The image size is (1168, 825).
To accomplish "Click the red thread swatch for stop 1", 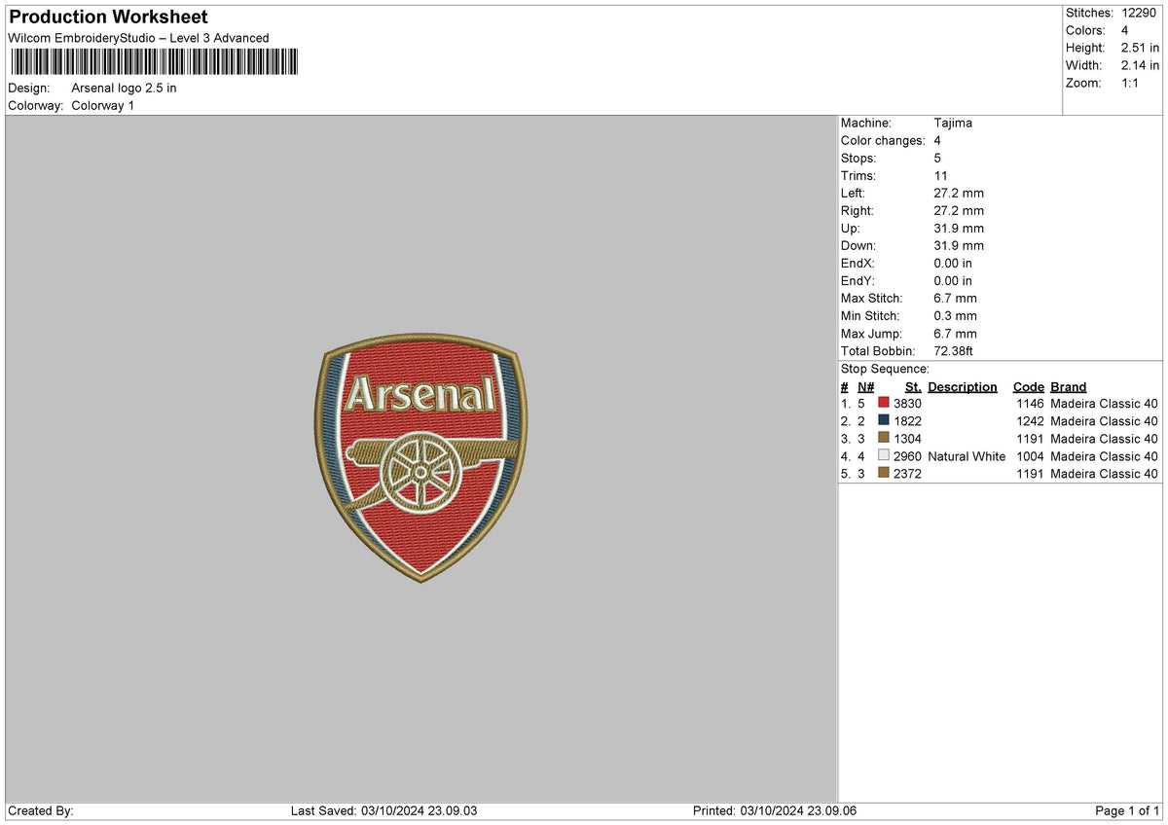I will pyautogui.click(x=884, y=403).
